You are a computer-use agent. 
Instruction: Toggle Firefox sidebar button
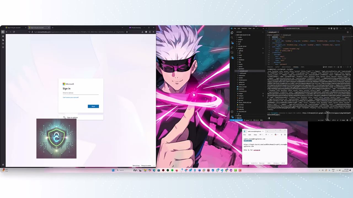(3, 32)
